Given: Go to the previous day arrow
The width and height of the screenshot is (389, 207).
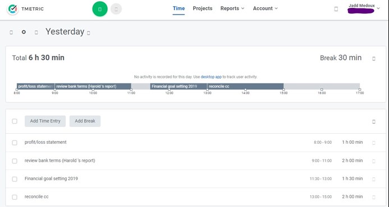Looking at the screenshot, I should point(11,32).
